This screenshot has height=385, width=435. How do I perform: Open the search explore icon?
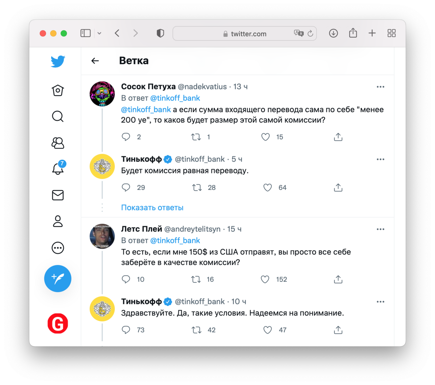pyautogui.click(x=58, y=117)
